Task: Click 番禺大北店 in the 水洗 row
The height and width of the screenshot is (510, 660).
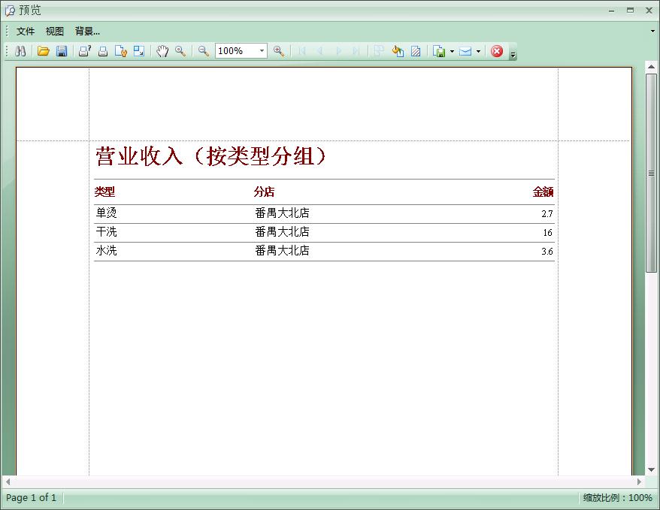Action: (x=282, y=251)
